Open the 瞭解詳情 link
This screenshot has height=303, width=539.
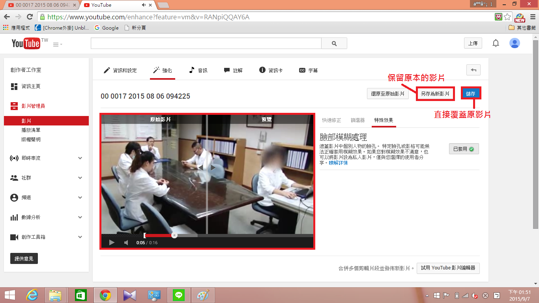tap(338, 163)
